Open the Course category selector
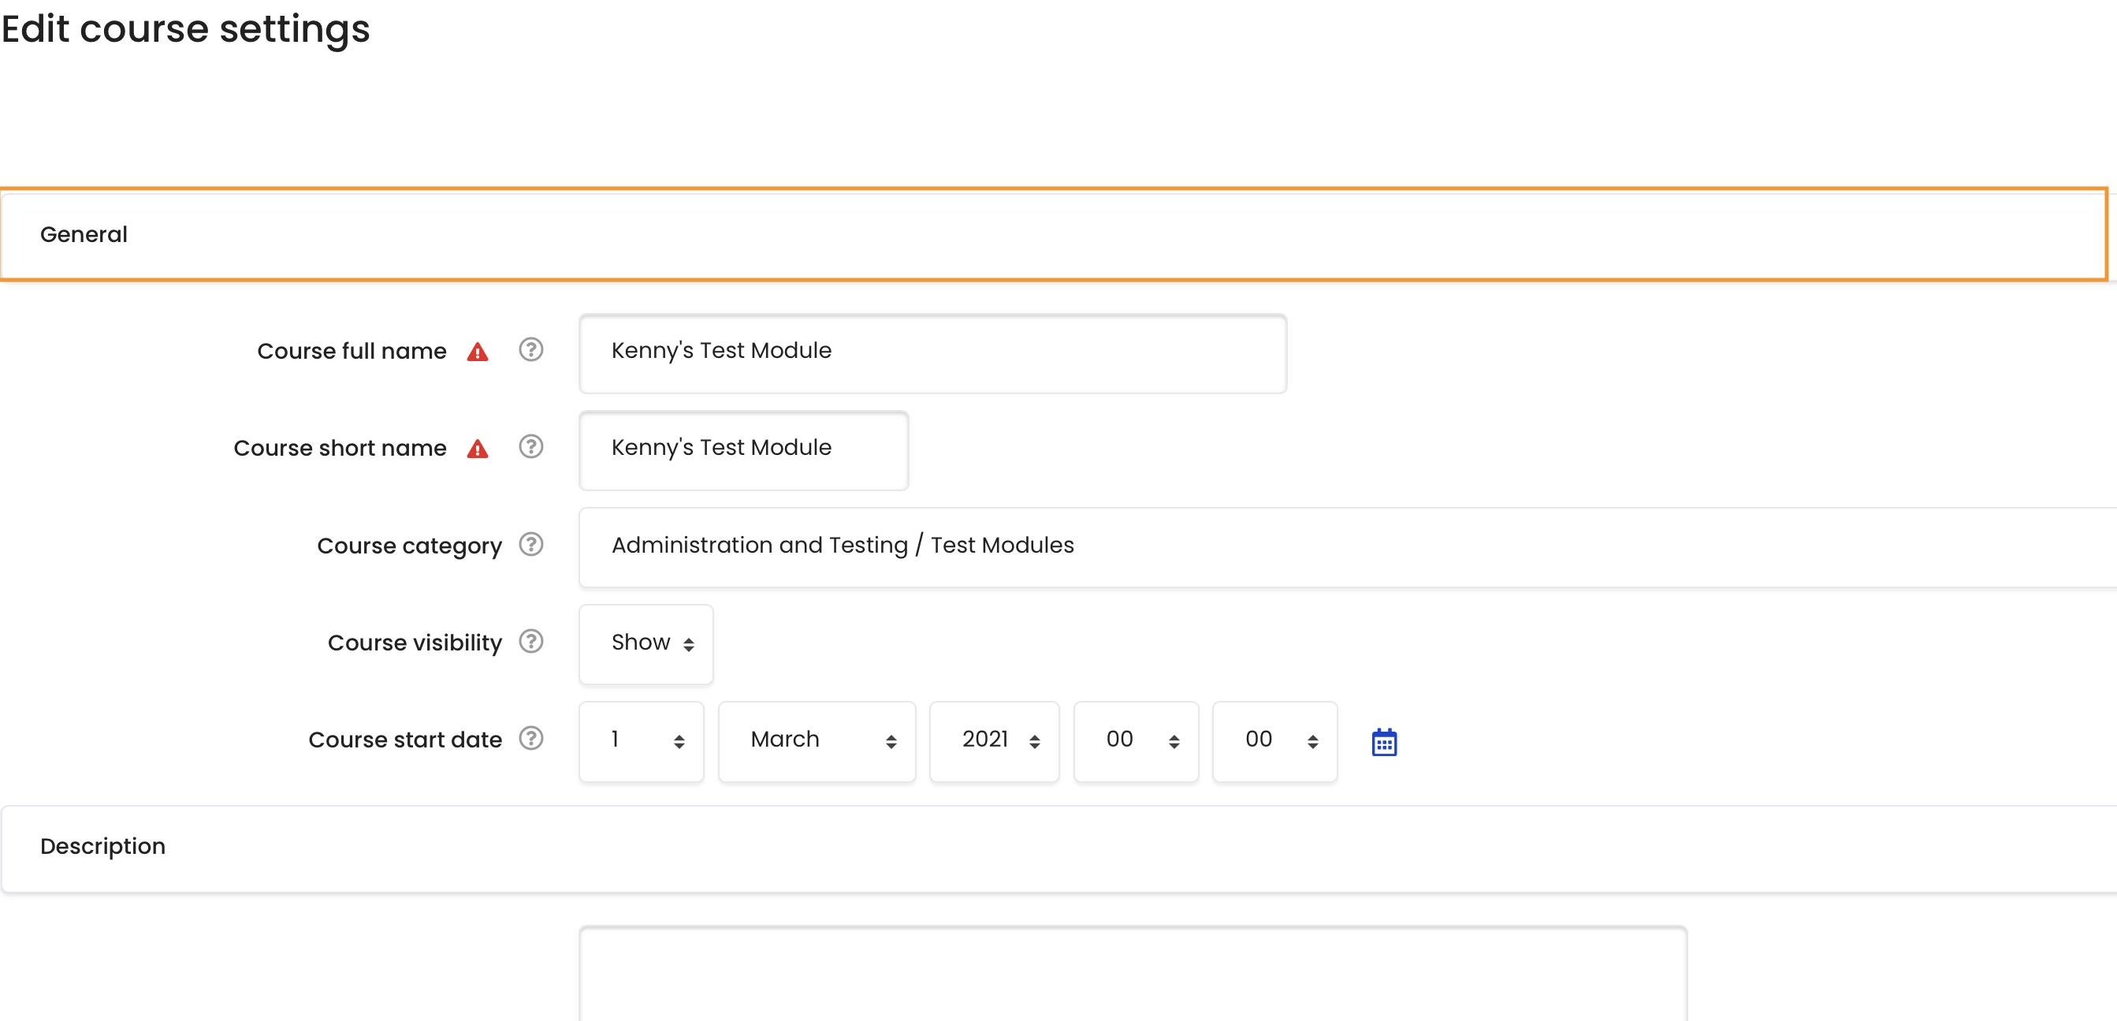This screenshot has height=1021, width=2117. 1348,546
